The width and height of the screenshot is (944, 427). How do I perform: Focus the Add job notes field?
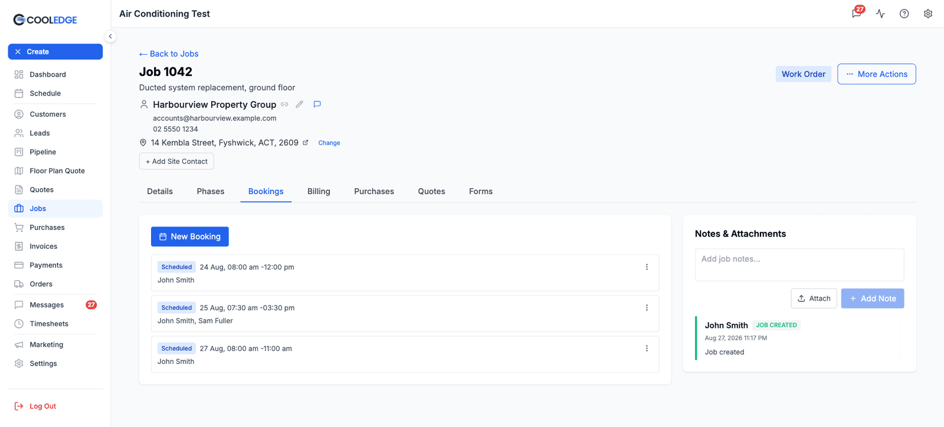[x=799, y=265]
